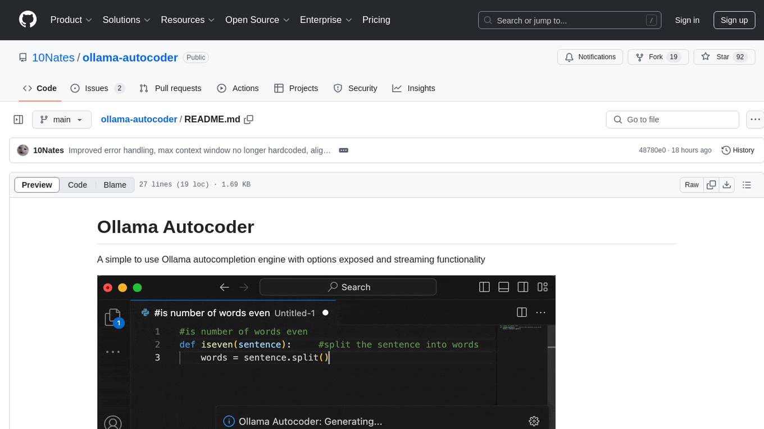Open commit hash 48780e0

tap(652, 150)
